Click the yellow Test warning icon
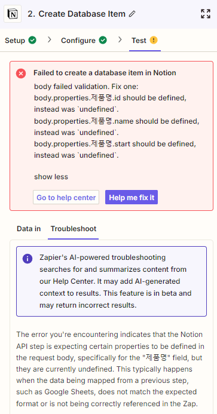Viewport: 217px width, 414px height. pyautogui.click(x=154, y=40)
